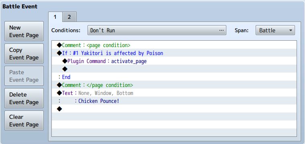Click the Paste Event Page button
The width and height of the screenshot is (305, 144).
(24, 76)
